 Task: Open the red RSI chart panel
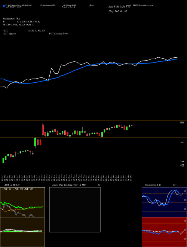pyautogui.click(x=164, y=232)
